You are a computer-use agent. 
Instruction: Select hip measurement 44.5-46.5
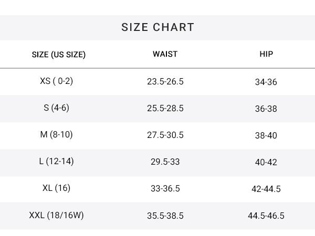click(x=266, y=216)
